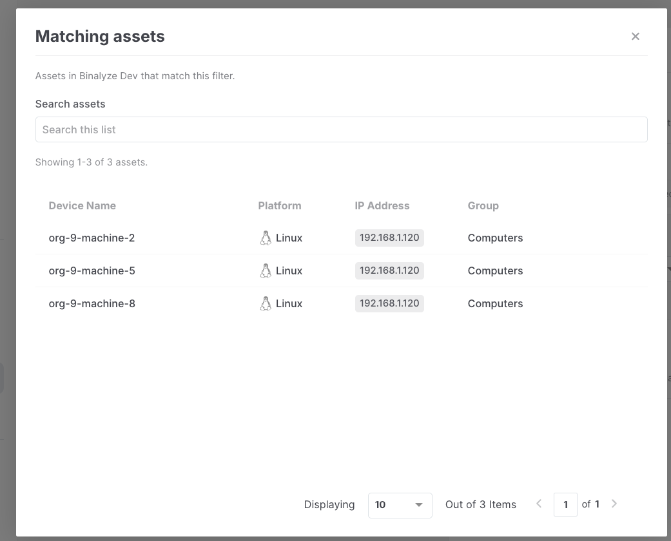671x541 pixels.
Task: Click the Linux penguin icon for org-9-machine-2
Action: click(x=266, y=238)
